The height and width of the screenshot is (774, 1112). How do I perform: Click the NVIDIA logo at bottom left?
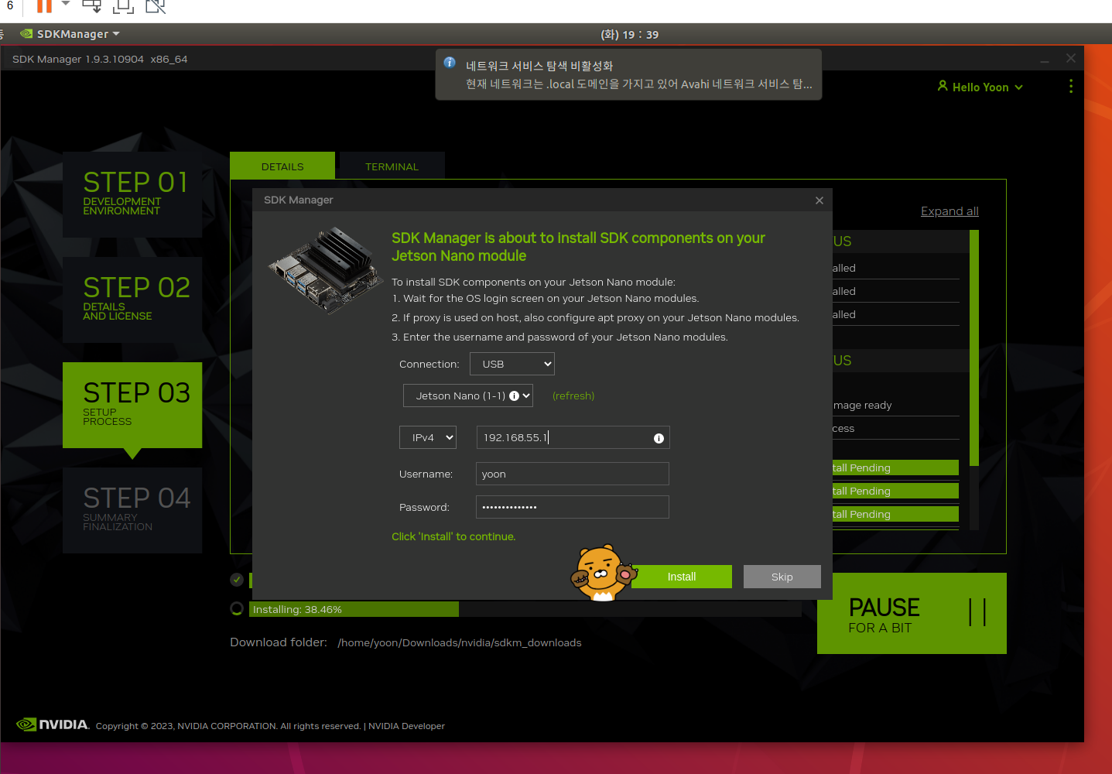pyautogui.click(x=53, y=724)
